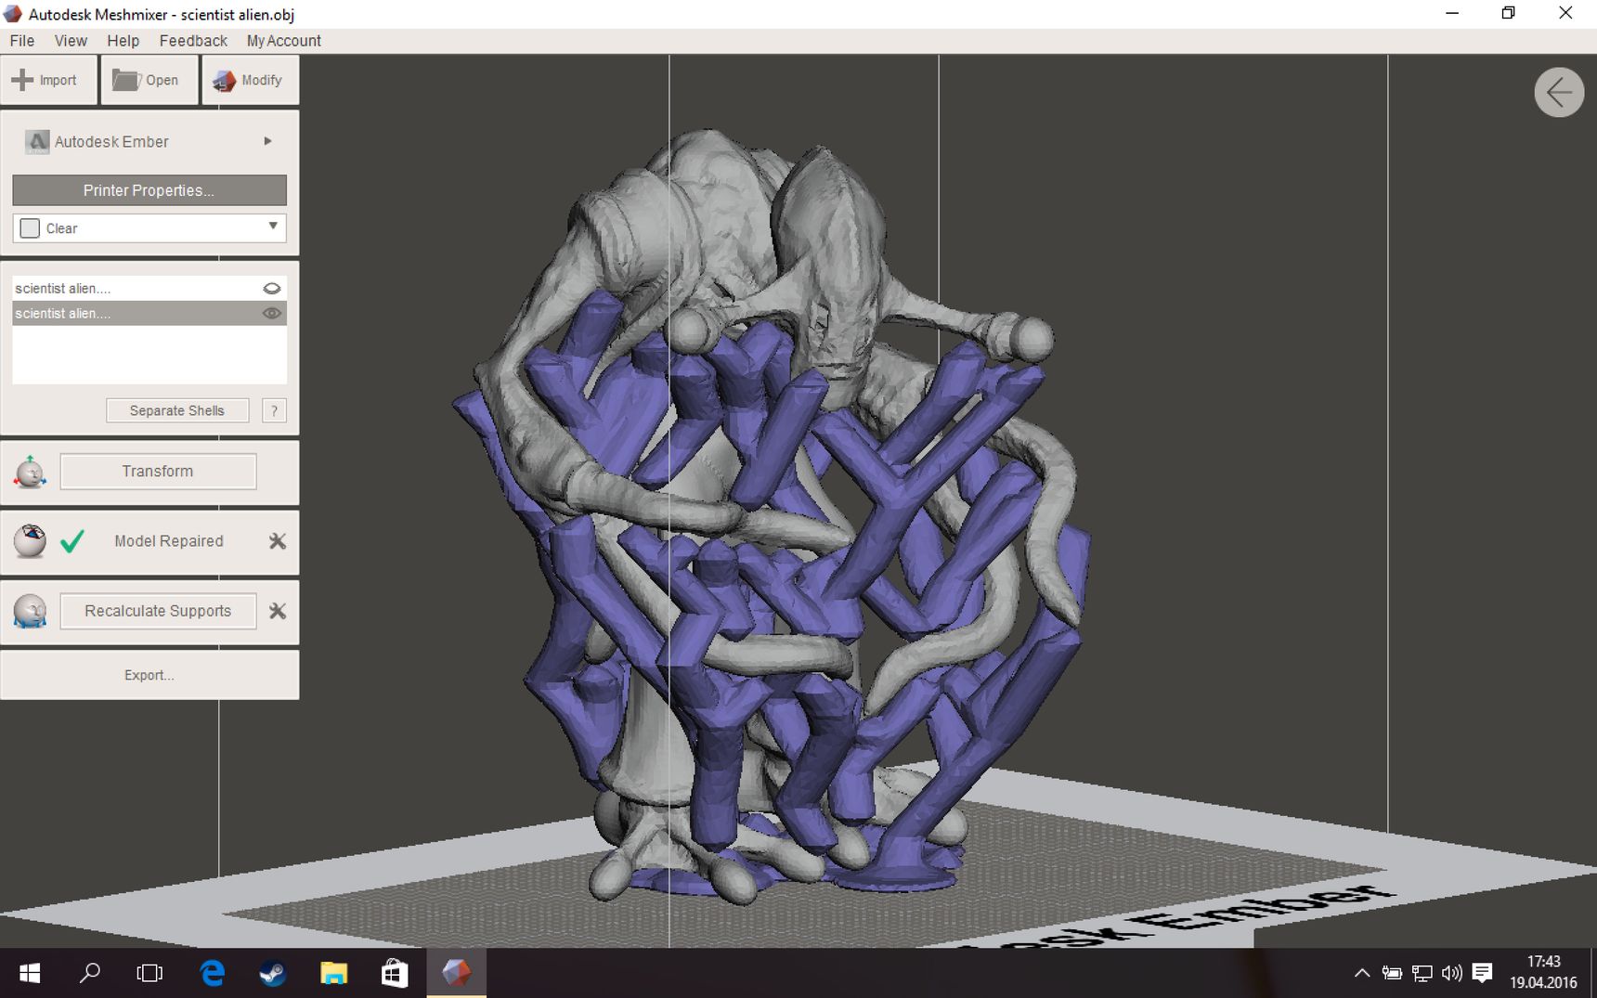This screenshot has width=1597, height=998.
Task: Select the highlighted second scientist alien row
Action: tap(149, 314)
